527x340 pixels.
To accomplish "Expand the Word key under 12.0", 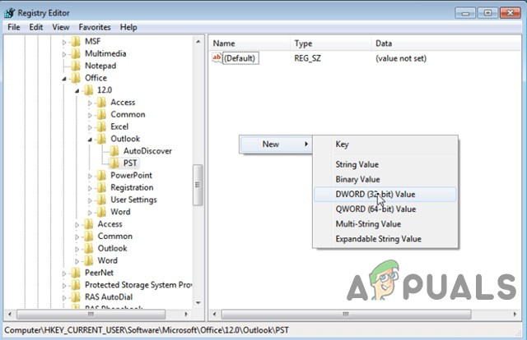I will pyautogui.click(x=90, y=213).
